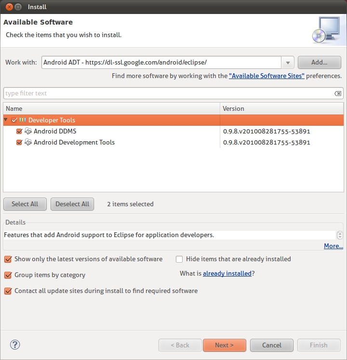Click the window maximize button in title bar
This screenshot has height=360, width=347.
(x=18, y=7)
